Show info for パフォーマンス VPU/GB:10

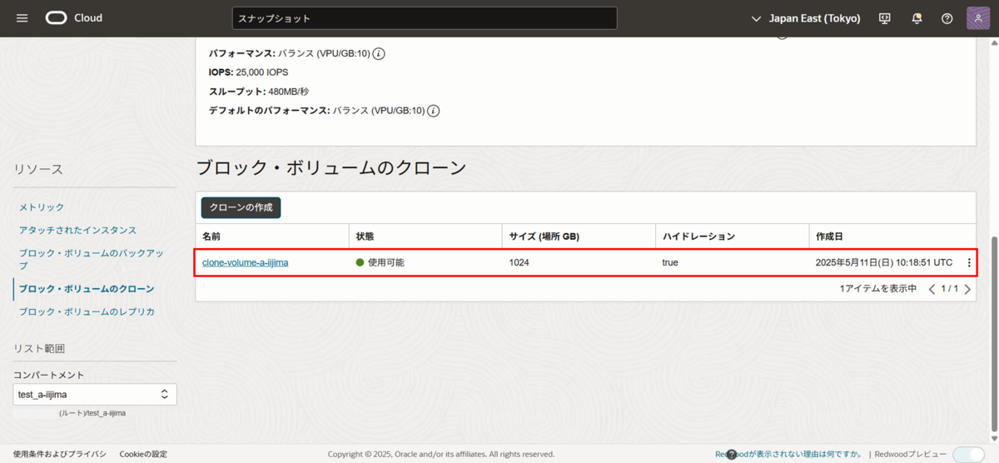pos(379,53)
